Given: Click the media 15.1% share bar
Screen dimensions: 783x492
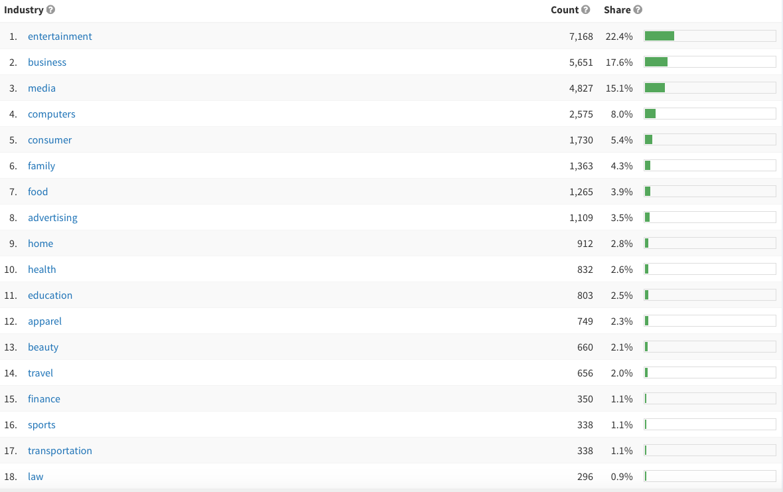Looking at the screenshot, I should [x=709, y=88].
